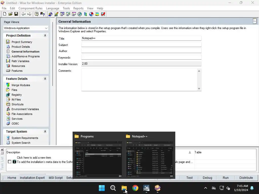Viewport: 259px width, 194px height.
Task: Click the globe compass toolbar icon
Action: click(x=80, y=14)
